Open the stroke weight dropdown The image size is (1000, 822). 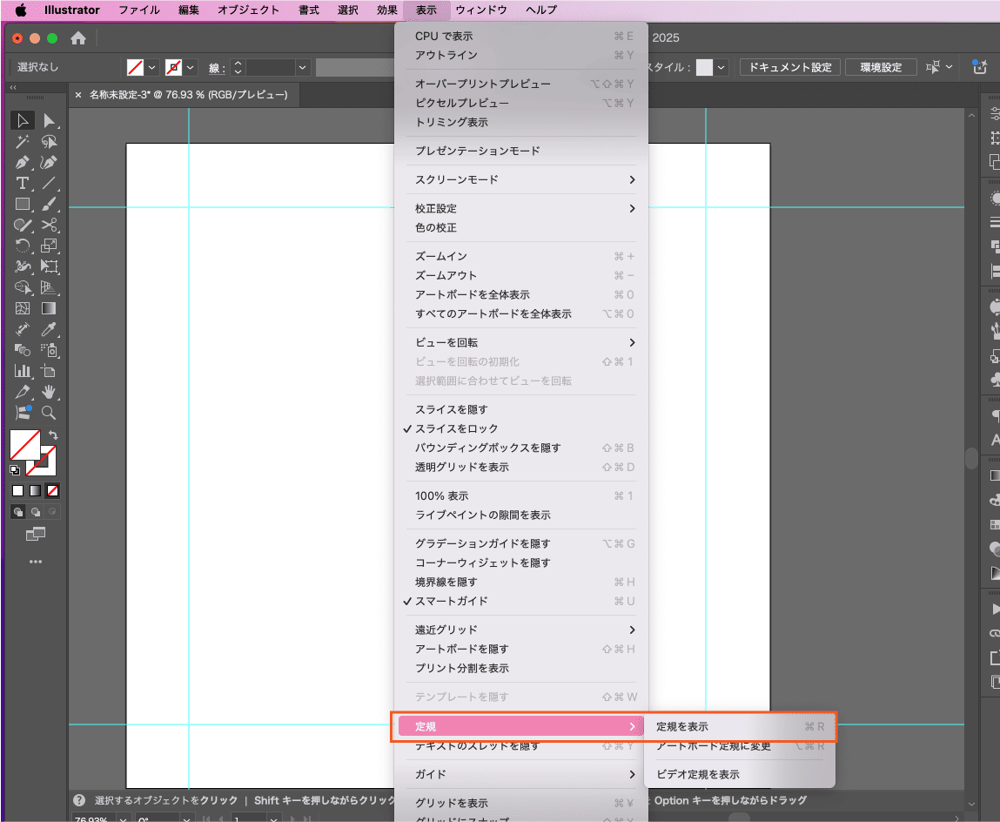pyautogui.click(x=302, y=68)
